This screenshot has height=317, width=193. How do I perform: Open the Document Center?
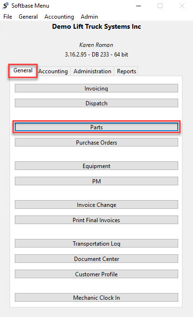coord(96,259)
